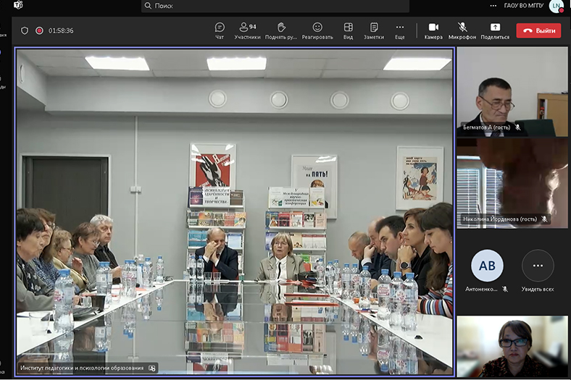Leave the meeting with Выйти button
571x380 pixels.
pos(538,30)
